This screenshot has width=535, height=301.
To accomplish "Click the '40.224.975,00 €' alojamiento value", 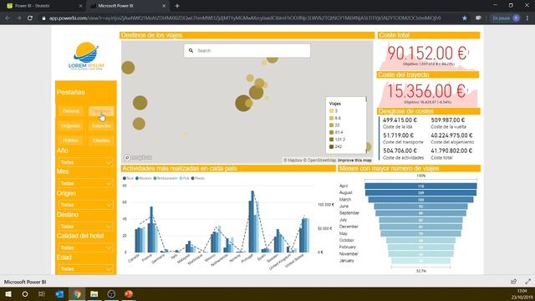I will [451, 135].
